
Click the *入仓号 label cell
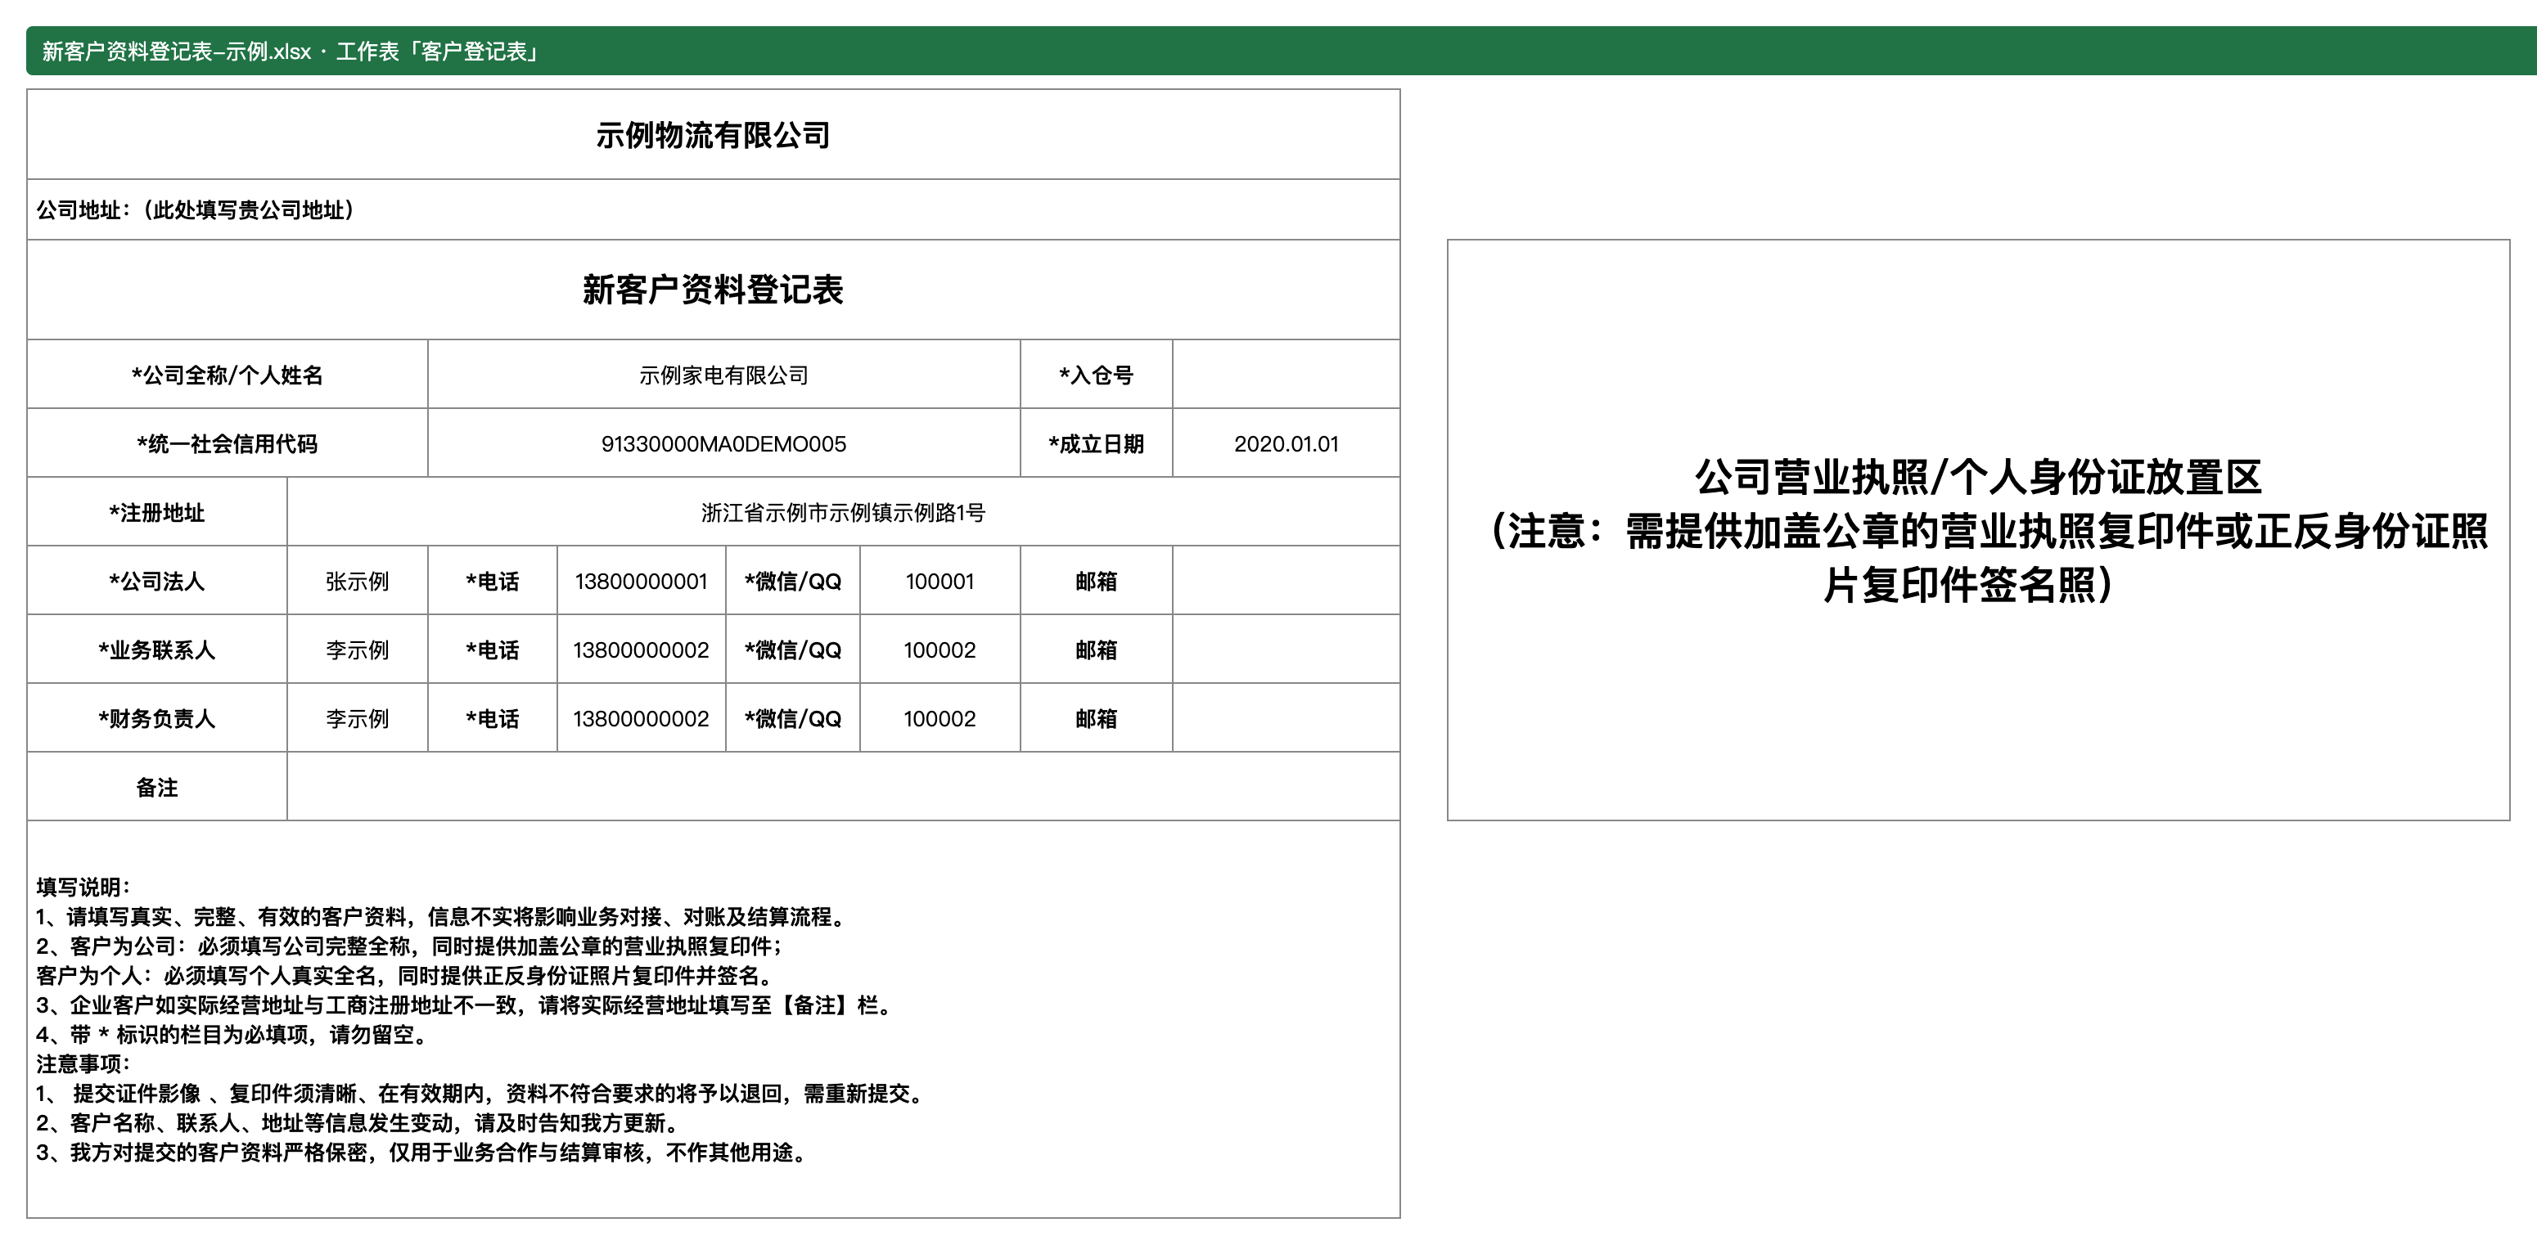coord(1096,375)
